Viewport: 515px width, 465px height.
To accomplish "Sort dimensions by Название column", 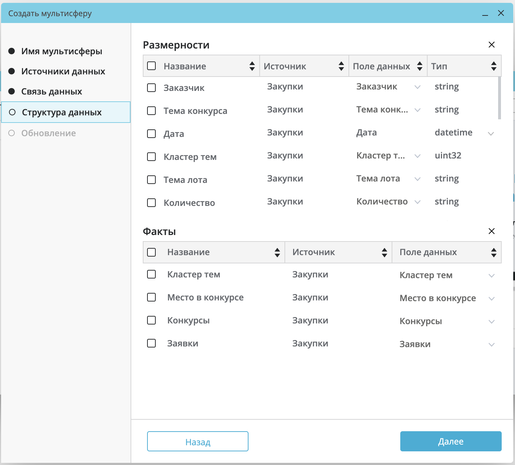I will point(252,66).
